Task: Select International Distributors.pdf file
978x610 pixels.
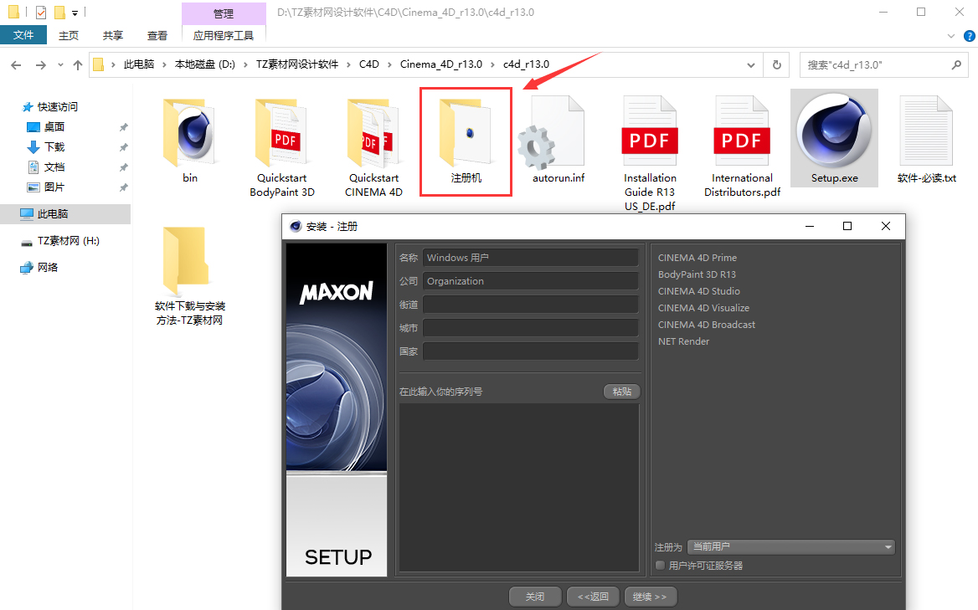Action: pos(742,147)
